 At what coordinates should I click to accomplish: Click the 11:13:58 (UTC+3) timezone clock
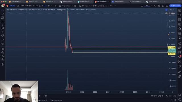157,96
